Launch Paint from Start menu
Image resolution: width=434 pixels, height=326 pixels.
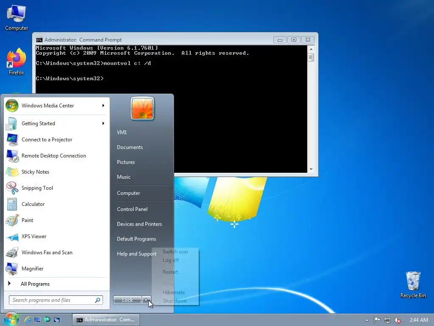coord(57,220)
